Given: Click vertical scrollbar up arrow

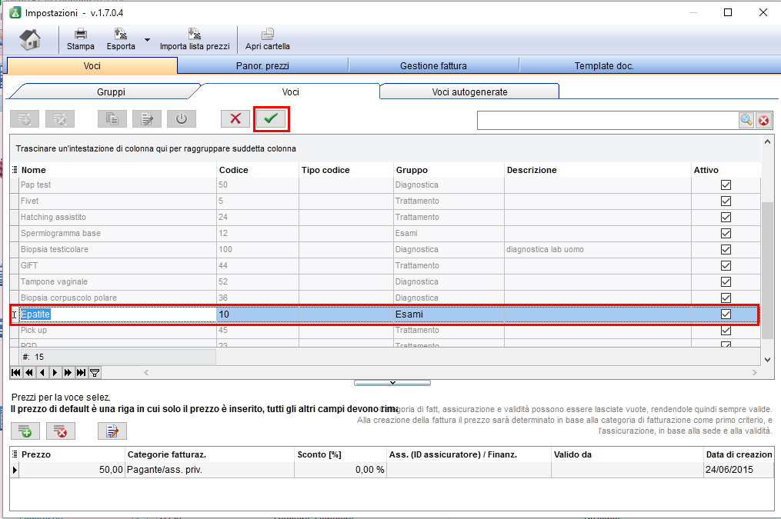Looking at the screenshot, I should pos(768,142).
